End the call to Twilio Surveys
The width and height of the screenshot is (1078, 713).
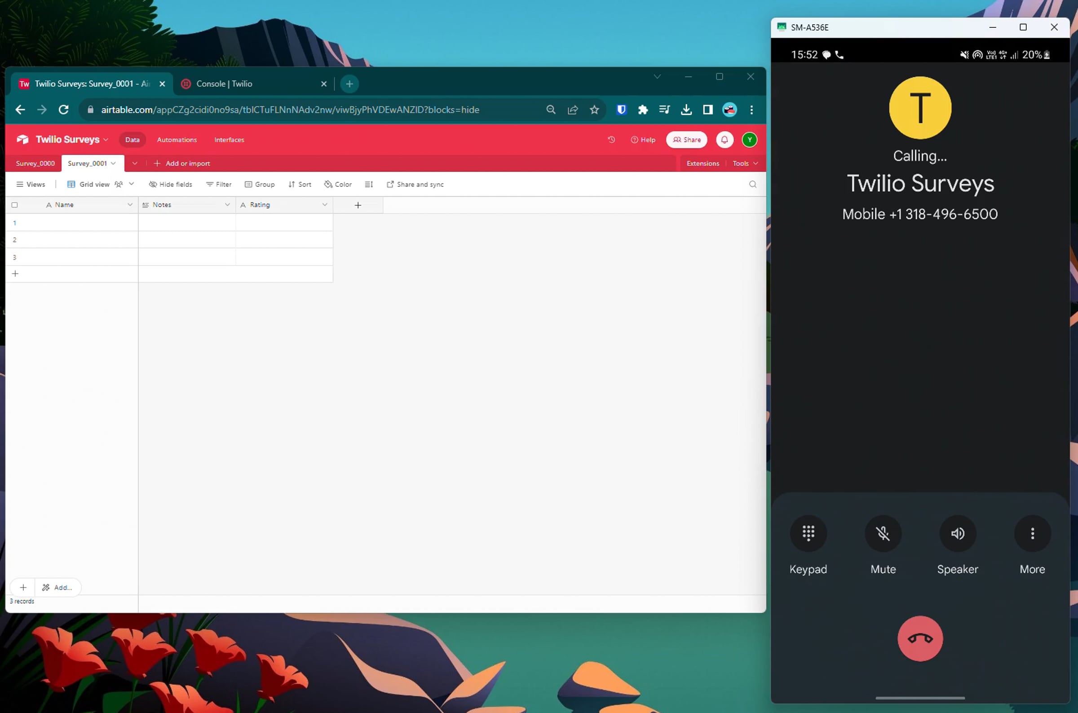[920, 638]
